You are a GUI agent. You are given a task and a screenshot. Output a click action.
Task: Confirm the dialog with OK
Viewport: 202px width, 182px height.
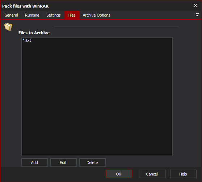point(119,174)
